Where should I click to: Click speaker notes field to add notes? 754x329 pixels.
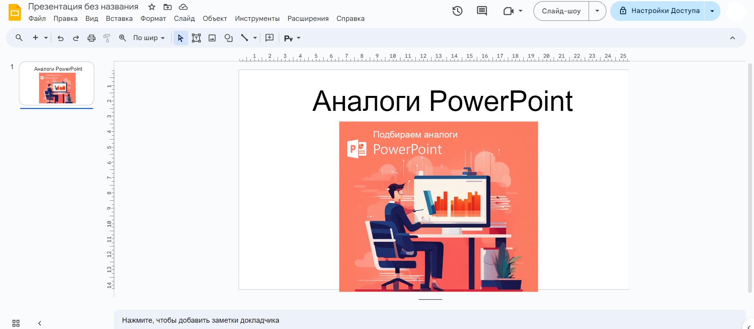point(430,320)
